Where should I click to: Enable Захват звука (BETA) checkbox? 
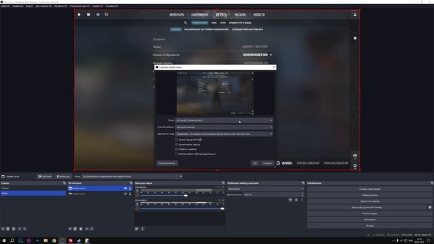click(176, 140)
